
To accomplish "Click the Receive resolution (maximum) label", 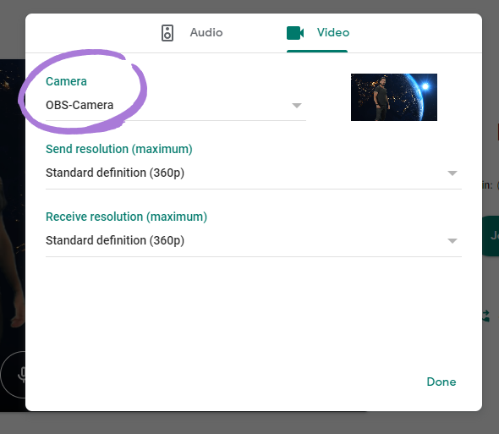I will 126,217.
